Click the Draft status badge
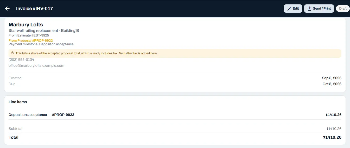This screenshot has height=148, width=350. click(x=343, y=9)
